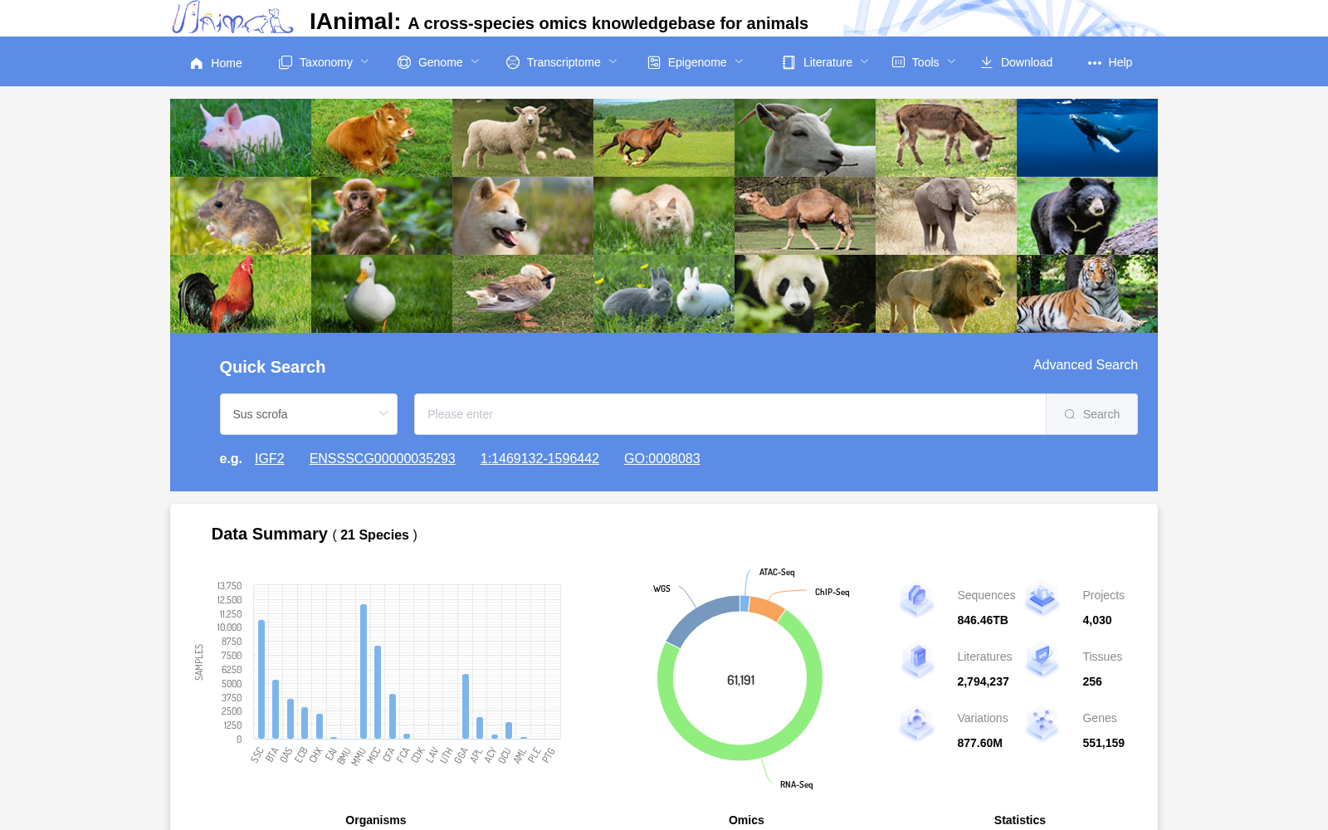
Task: Open the Advanced Search link
Action: point(1085,365)
